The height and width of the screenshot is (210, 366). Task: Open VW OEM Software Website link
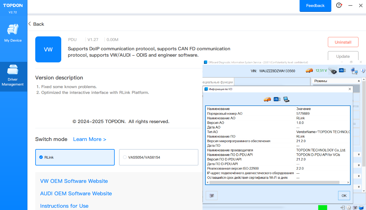[74, 181]
